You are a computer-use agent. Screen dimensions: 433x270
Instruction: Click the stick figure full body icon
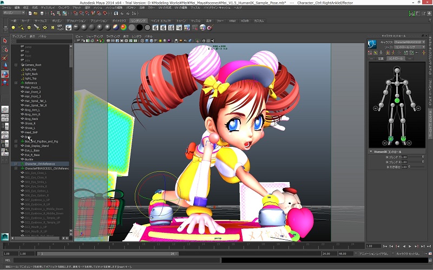point(388,52)
